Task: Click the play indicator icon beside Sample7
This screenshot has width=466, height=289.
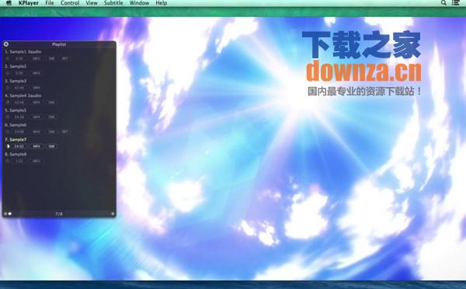Action: point(8,146)
